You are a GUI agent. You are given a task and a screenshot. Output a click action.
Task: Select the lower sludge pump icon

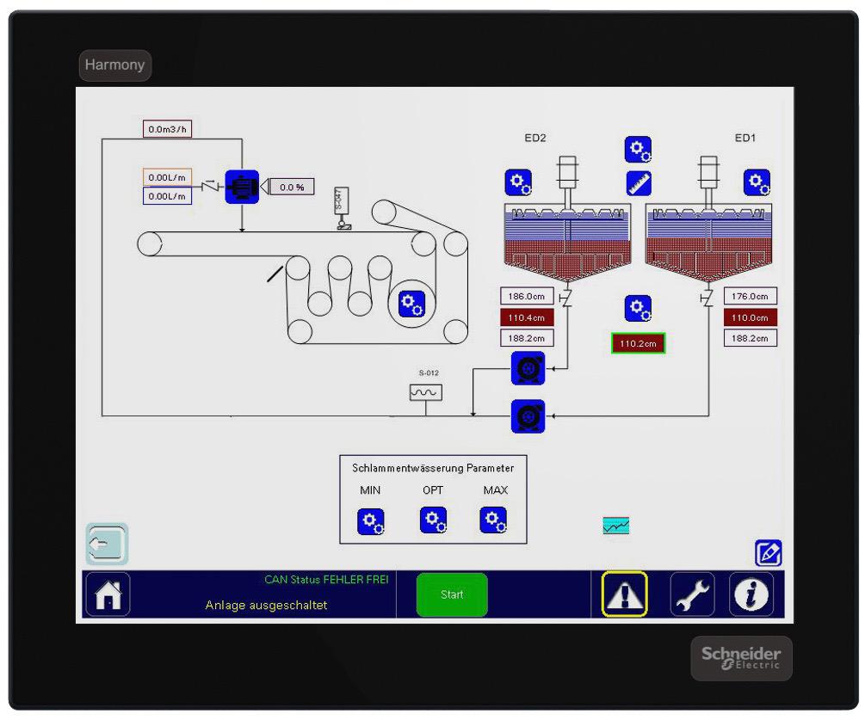click(528, 416)
